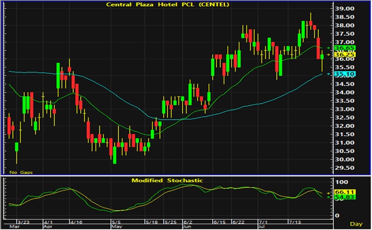Click the green 54.83 stochastic value label

point(344,198)
